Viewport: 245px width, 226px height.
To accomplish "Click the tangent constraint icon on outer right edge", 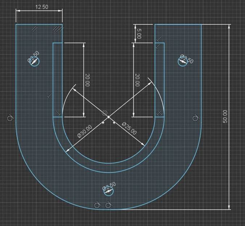I will pyautogui.click(x=195, y=118).
